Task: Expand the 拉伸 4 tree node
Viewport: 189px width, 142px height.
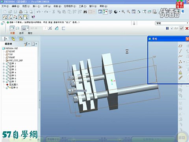Action: 4,73
